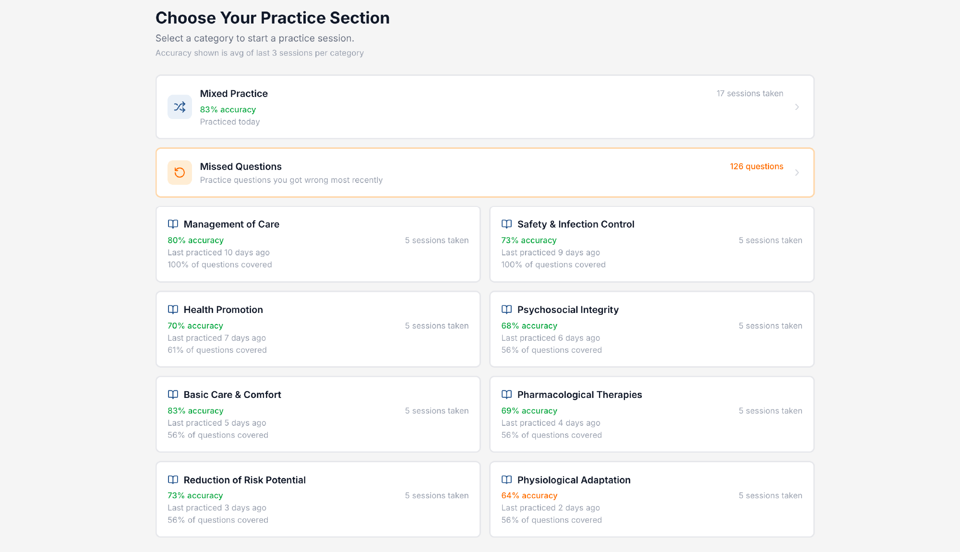Click 'Last practiced 6 days ago'
The image size is (960, 552).
551,338
